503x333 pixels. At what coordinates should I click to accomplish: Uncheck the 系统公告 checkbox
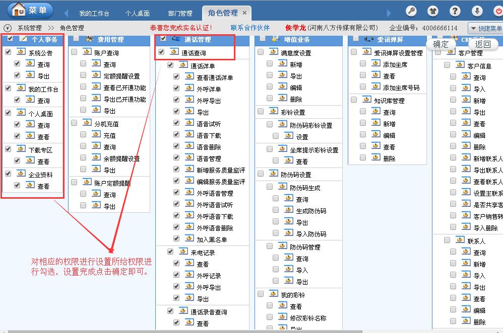(x=8, y=52)
